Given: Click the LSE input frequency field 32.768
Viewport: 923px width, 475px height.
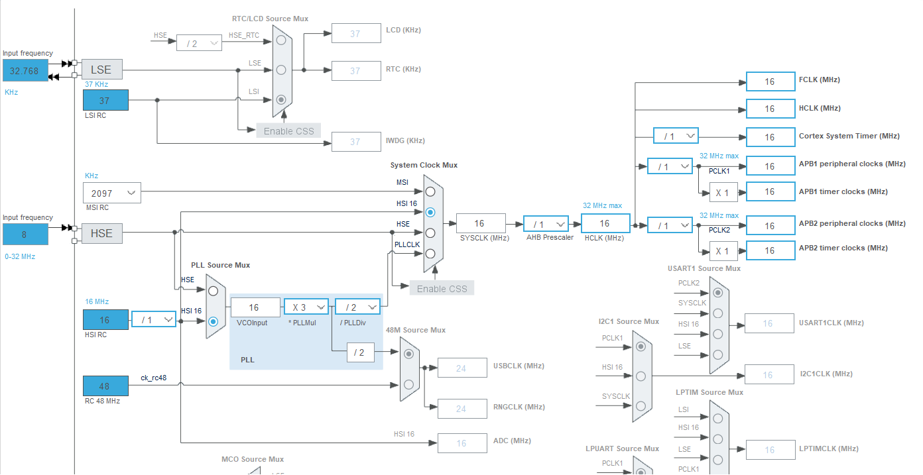Looking at the screenshot, I should point(25,71).
